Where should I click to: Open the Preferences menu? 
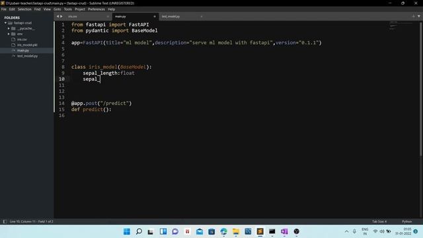pos(96,9)
